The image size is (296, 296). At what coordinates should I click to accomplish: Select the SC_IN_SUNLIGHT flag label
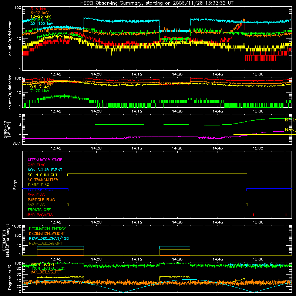tap(43, 175)
